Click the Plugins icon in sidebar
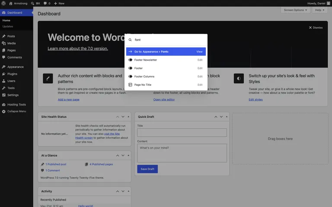Image resolution: width=332 pixels, height=207 pixels. click(x=3, y=74)
